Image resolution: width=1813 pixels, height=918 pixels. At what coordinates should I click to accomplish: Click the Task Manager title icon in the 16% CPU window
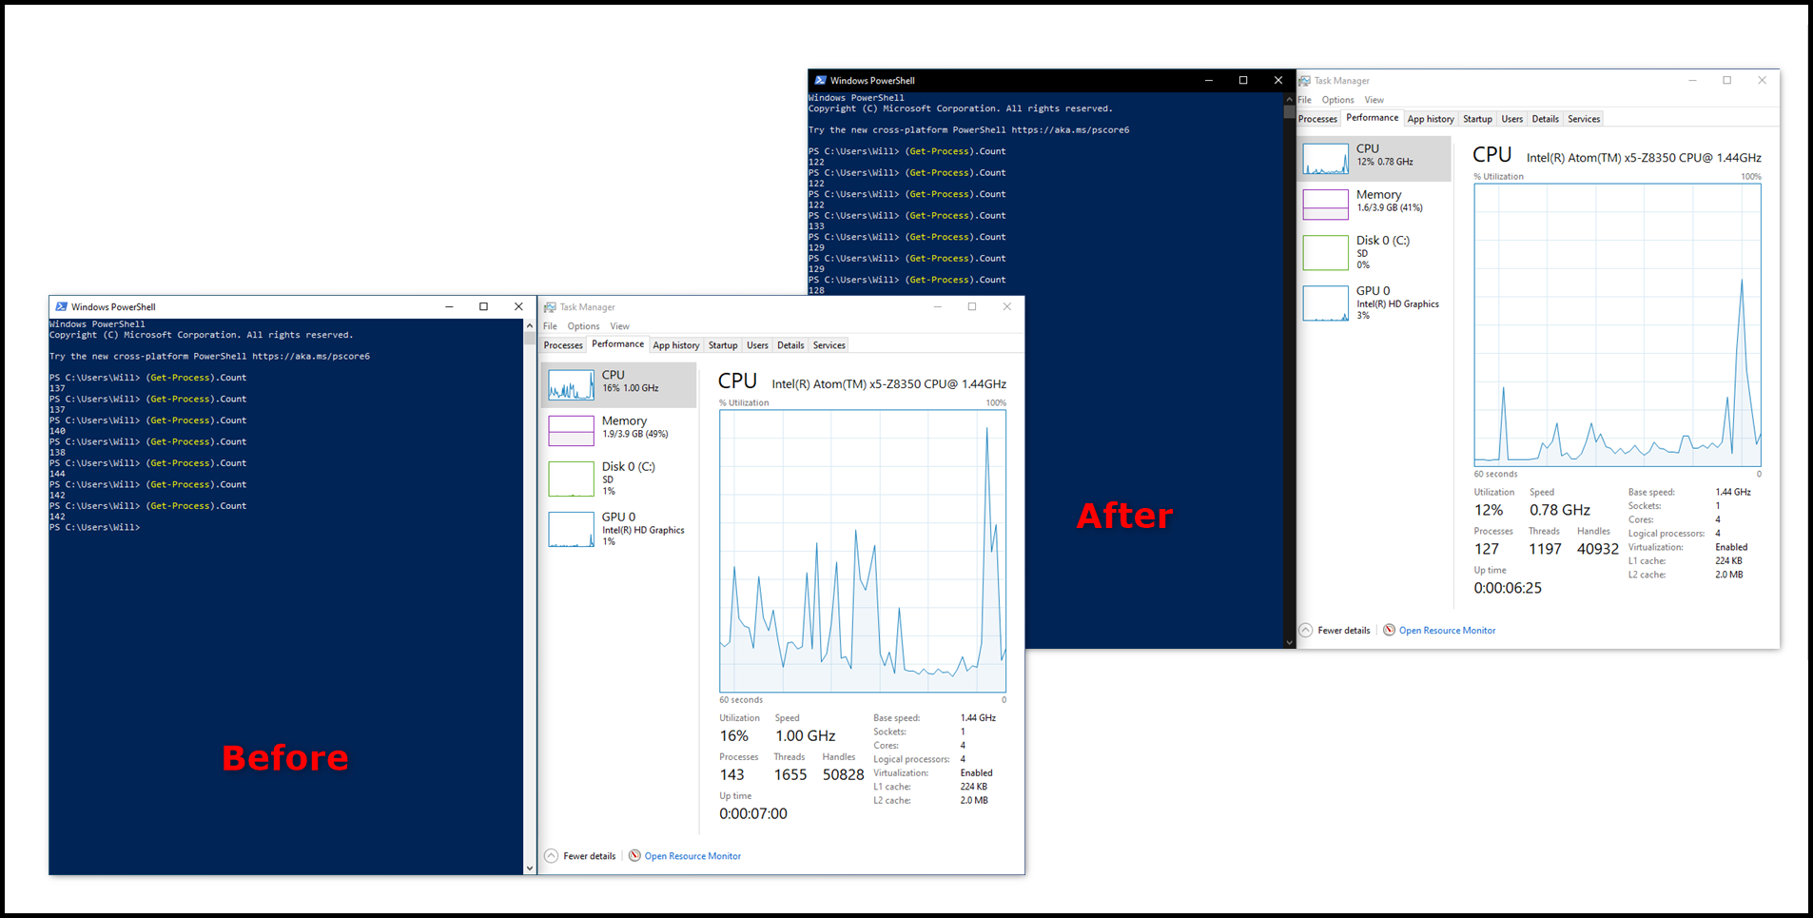[550, 307]
